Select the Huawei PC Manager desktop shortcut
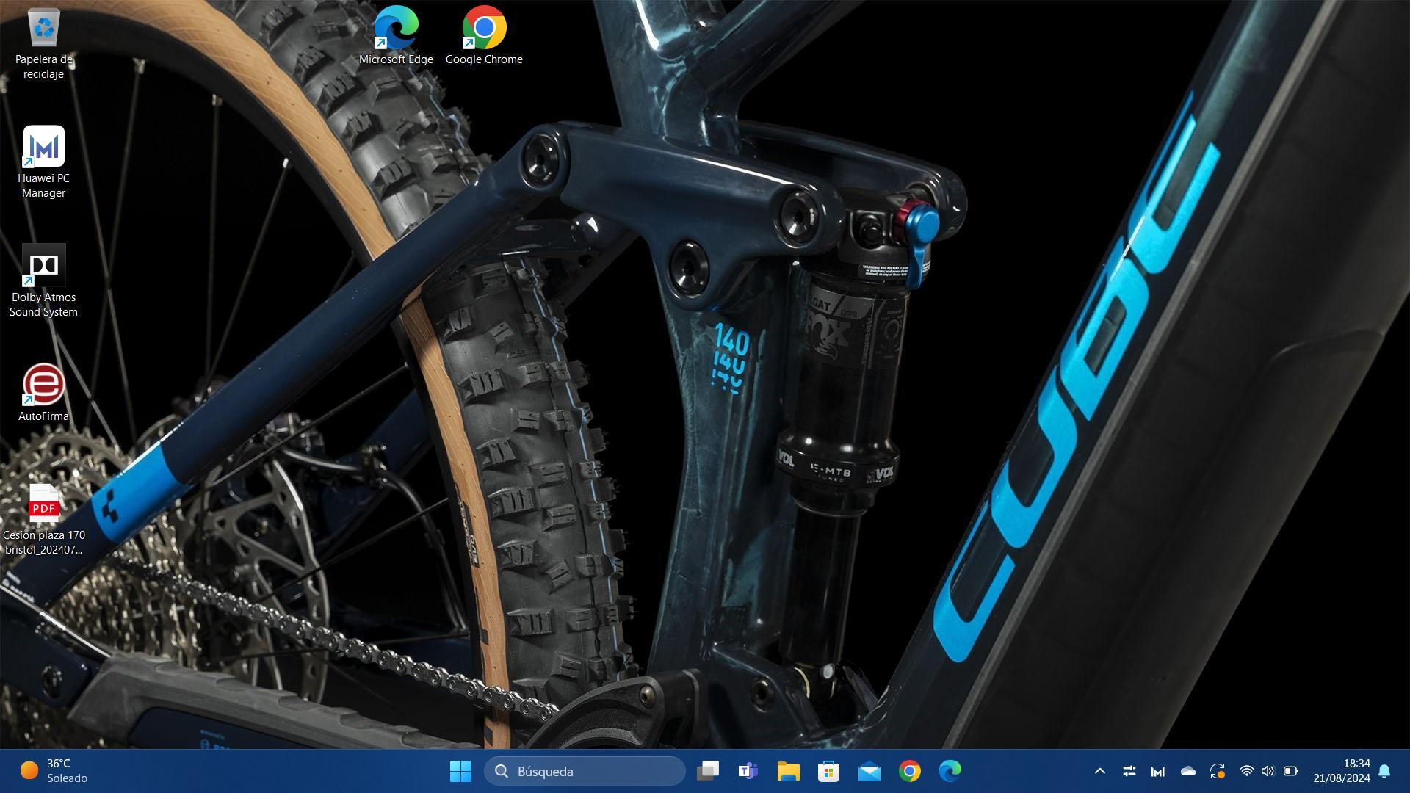1410x793 pixels. pos(43,162)
